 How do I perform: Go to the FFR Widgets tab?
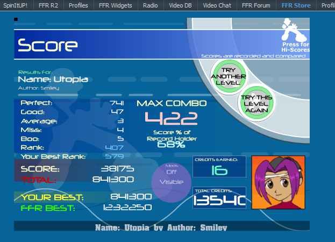coord(116,5)
